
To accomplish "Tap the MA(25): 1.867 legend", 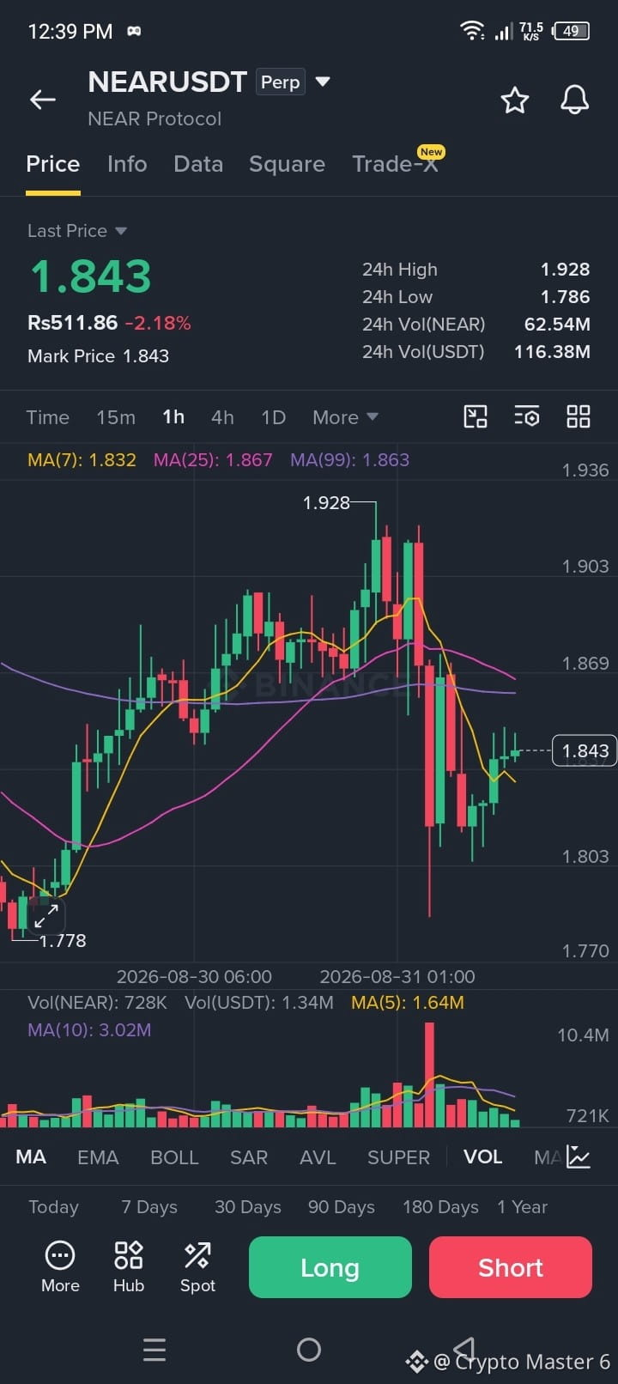I will [x=213, y=459].
